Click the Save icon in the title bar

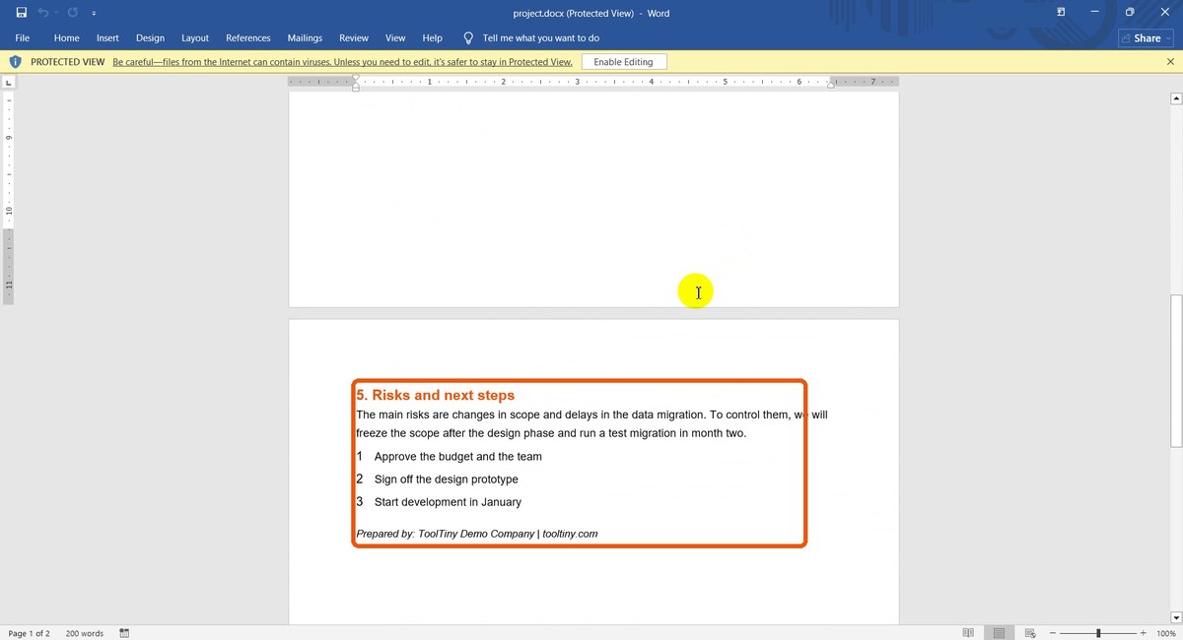[x=21, y=13]
